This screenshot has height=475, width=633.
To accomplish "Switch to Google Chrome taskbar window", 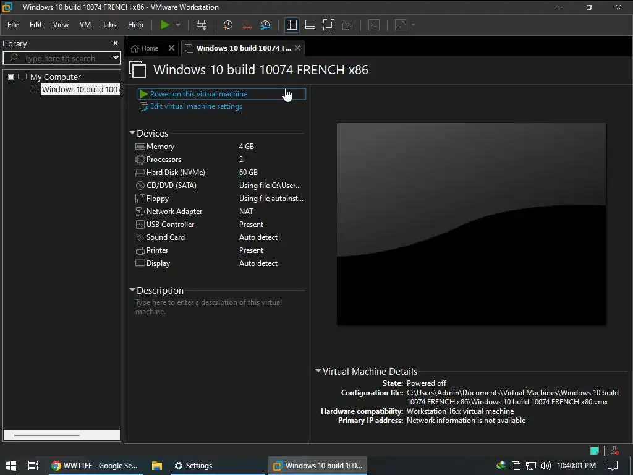I will pyautogui.click(x=95, y=465).
